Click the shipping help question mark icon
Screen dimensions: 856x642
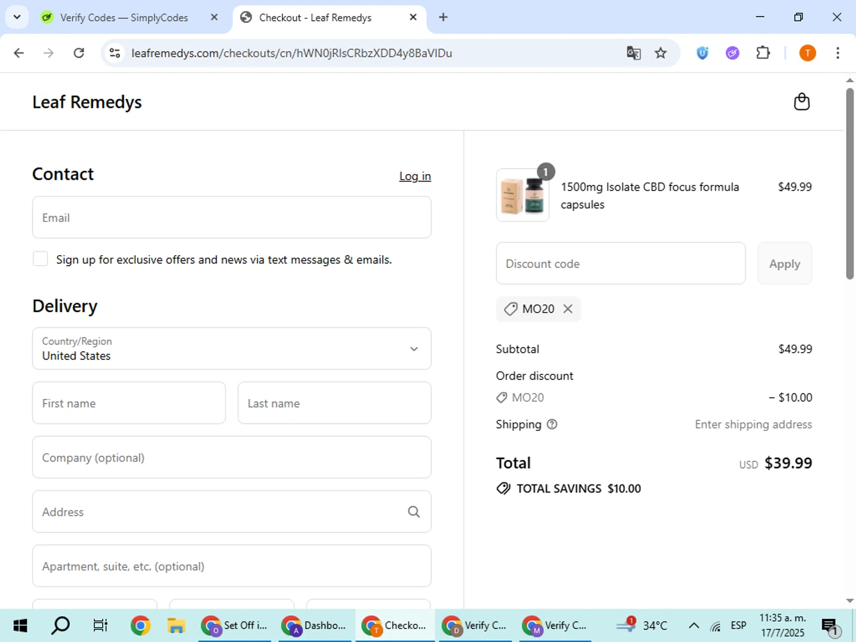[x=552, y=424]
